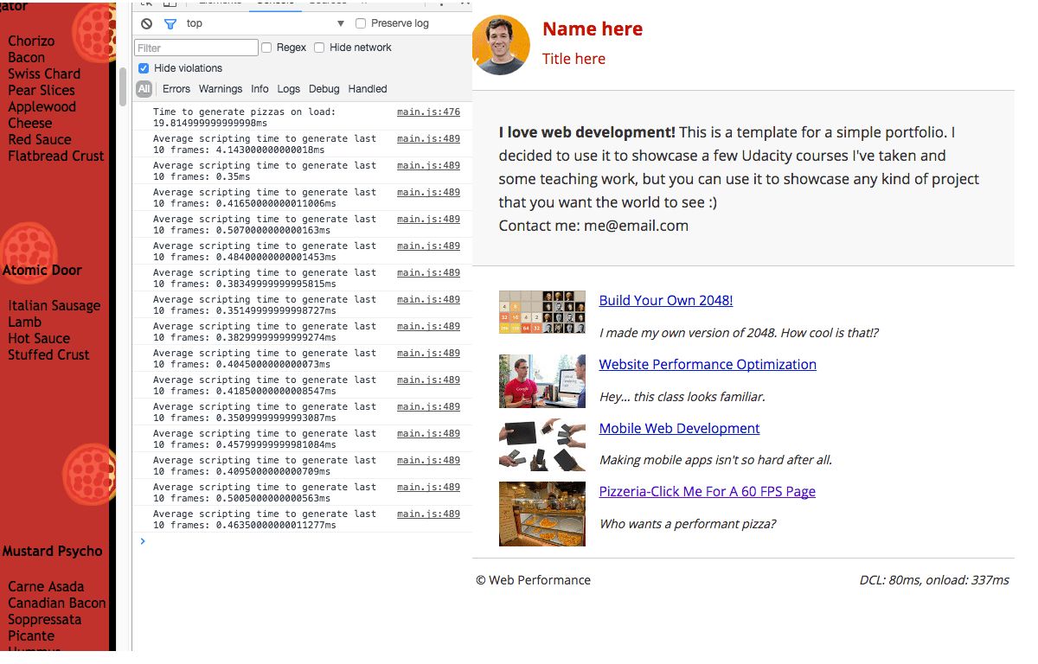
Task: Click the 'Swiss Chard' ingredient
Action: point(44,73)
